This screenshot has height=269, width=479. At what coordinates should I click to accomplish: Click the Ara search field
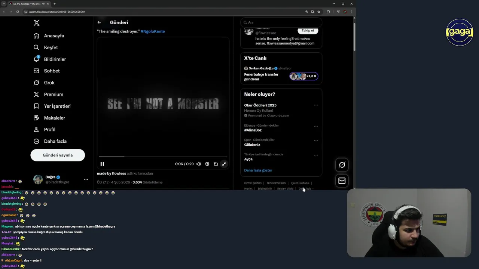(x=281, y=22)
